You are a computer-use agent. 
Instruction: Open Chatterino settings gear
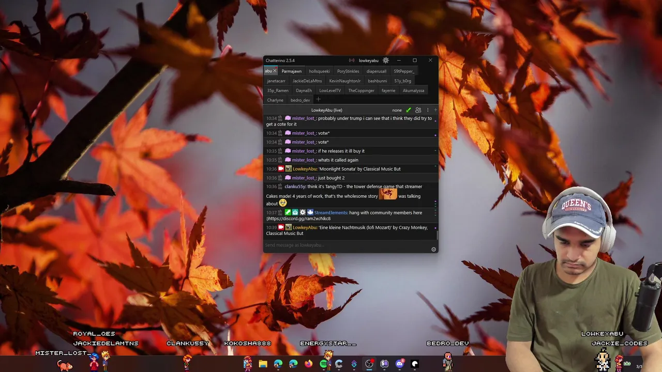(386, 60)
